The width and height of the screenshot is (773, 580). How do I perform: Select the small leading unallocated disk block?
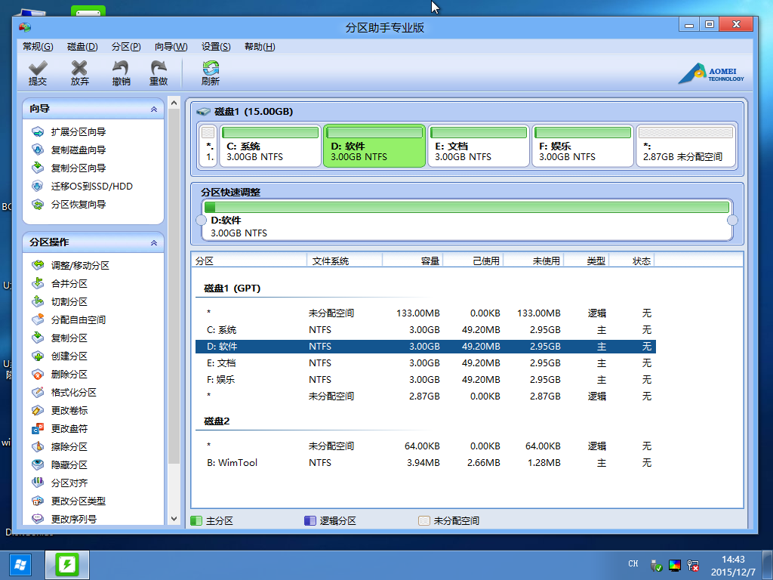click(x=208, y=146)
